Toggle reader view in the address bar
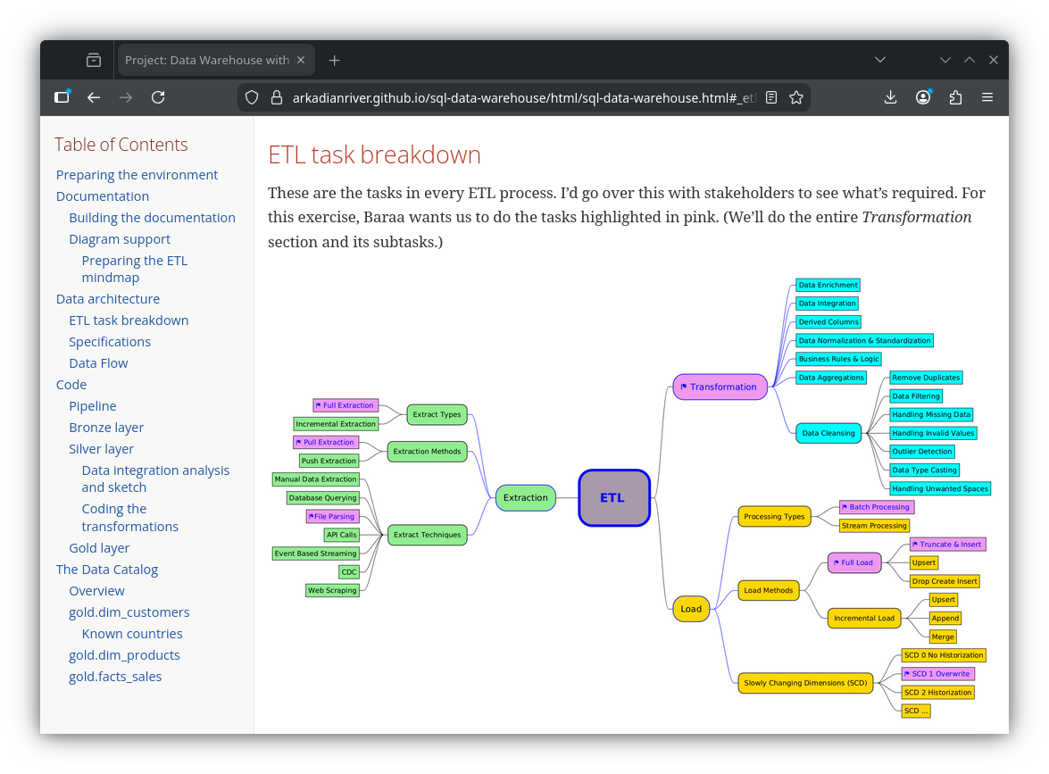Screen dimensions: 1049x774 770,97
